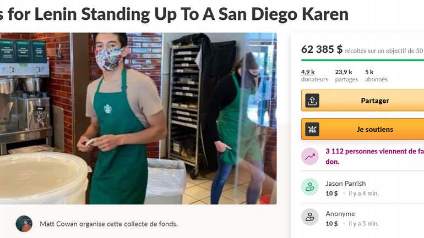424x238 pixels.
Task: Click Matt Cowan's organizer avatar
Action: click(24, 224)
